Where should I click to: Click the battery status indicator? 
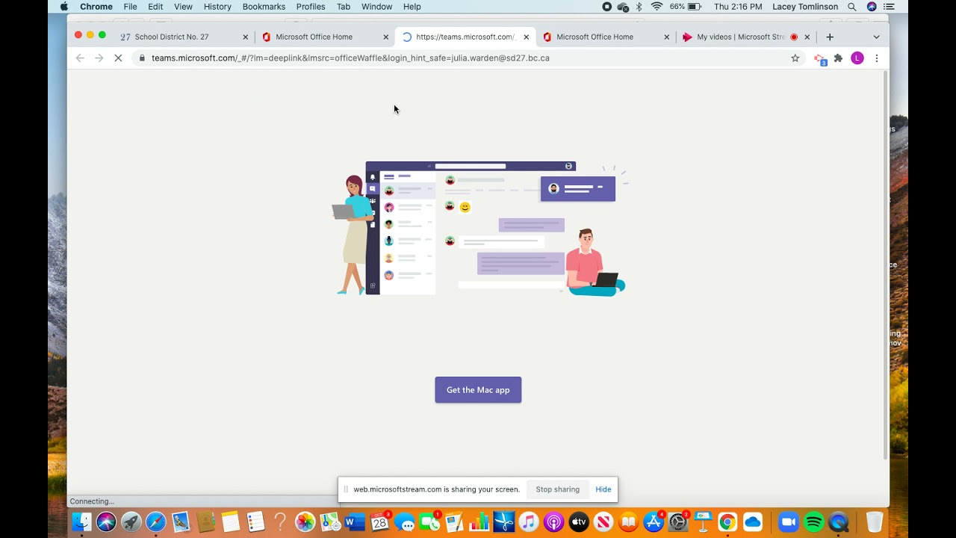(686, 7)
